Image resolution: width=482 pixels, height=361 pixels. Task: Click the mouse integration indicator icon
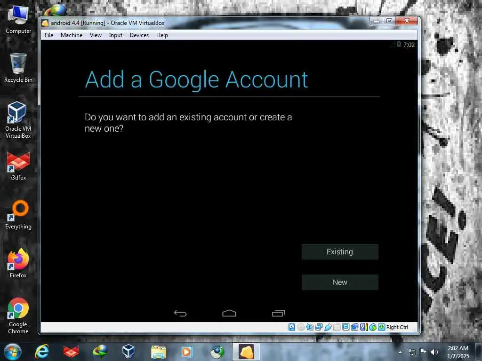(x=373, y=327)
